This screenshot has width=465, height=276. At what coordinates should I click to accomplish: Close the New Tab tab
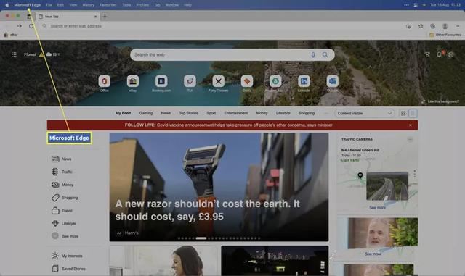click(x=95, y=17)
